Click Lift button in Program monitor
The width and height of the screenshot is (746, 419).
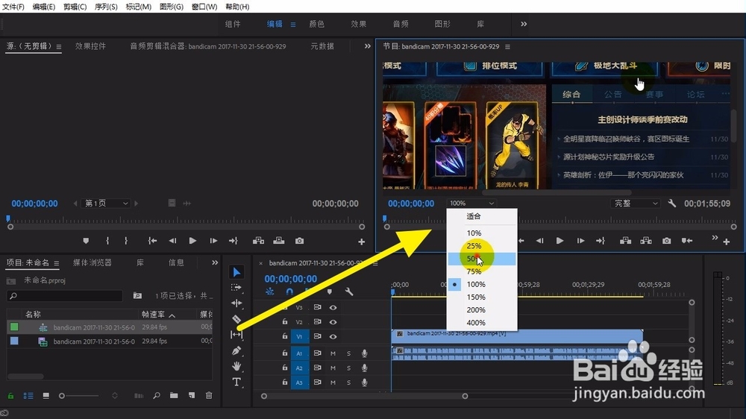coord(626,241)
